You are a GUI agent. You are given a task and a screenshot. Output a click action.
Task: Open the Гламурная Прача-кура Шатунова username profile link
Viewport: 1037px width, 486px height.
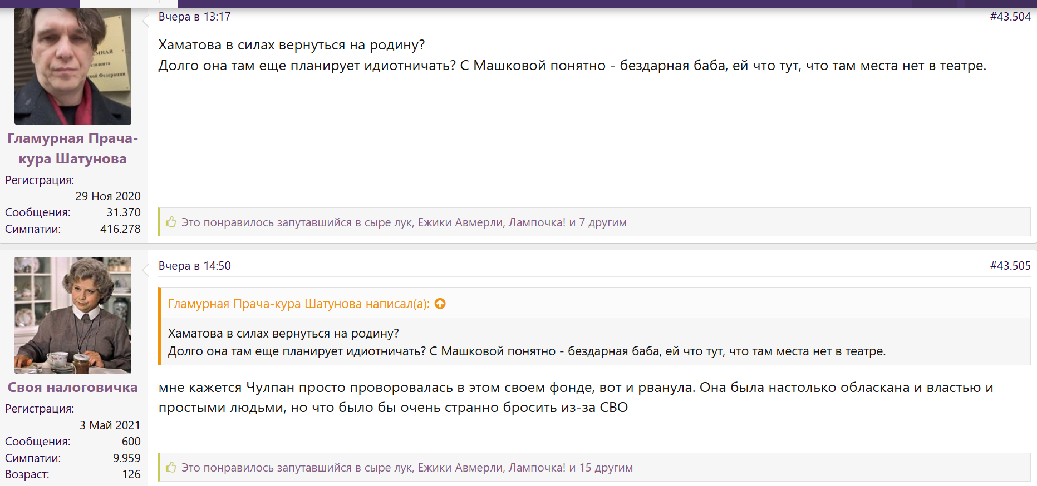point(73,148)
